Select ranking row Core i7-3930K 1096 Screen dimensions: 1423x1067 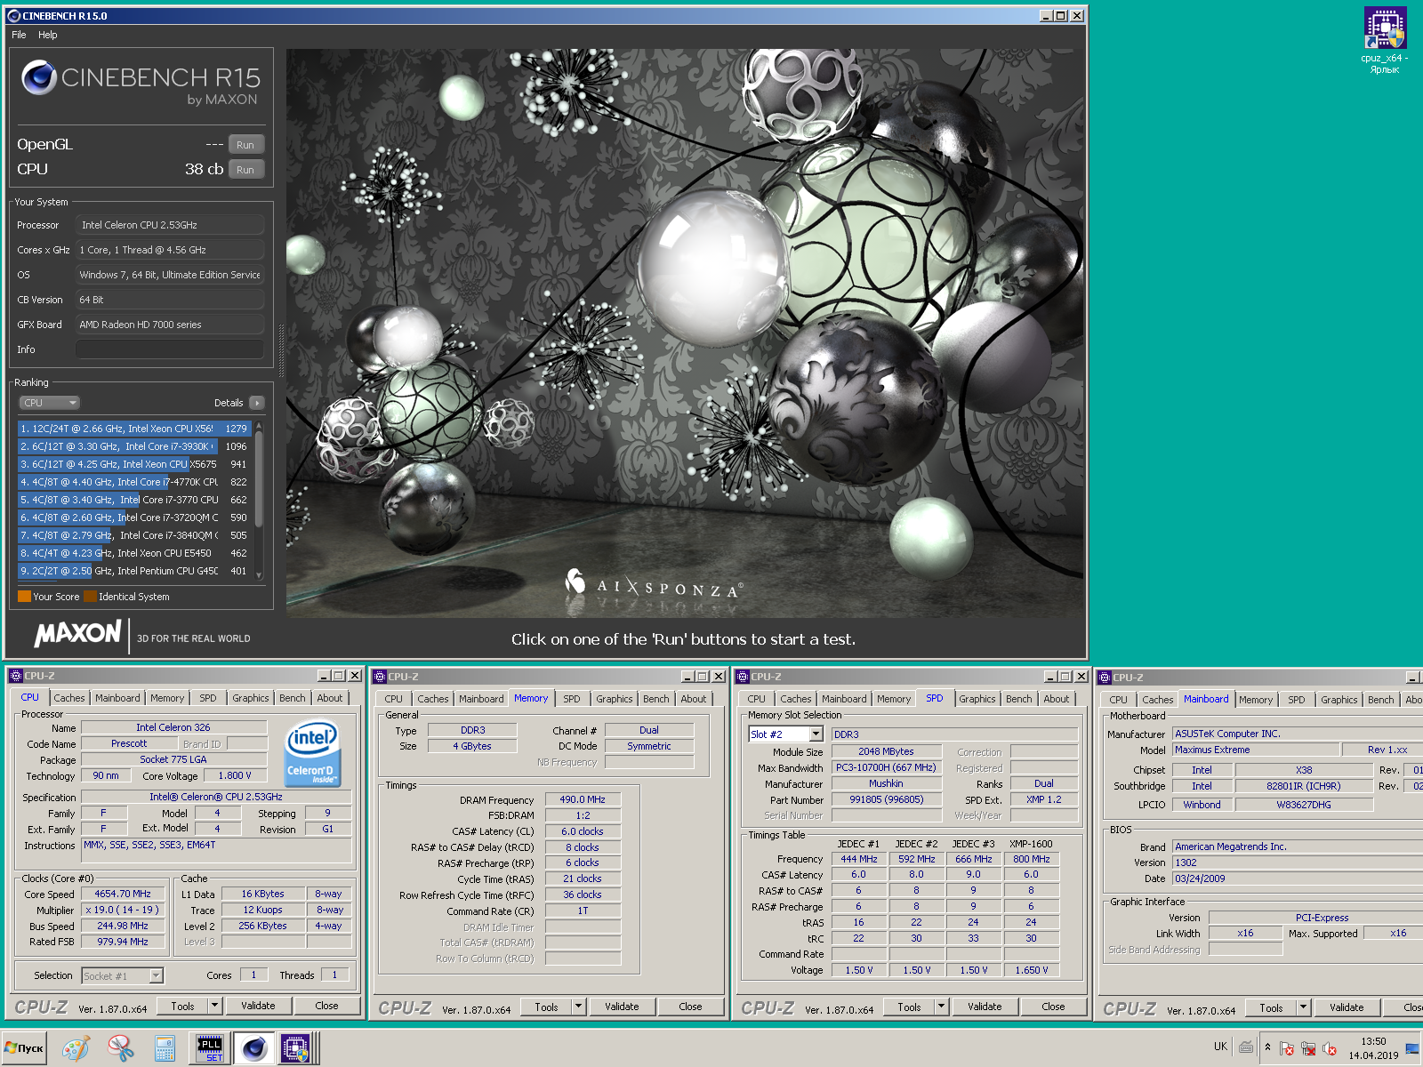click(135, 446)
